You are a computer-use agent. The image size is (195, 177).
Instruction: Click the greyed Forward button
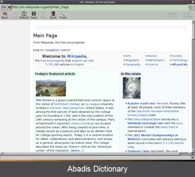14,15
